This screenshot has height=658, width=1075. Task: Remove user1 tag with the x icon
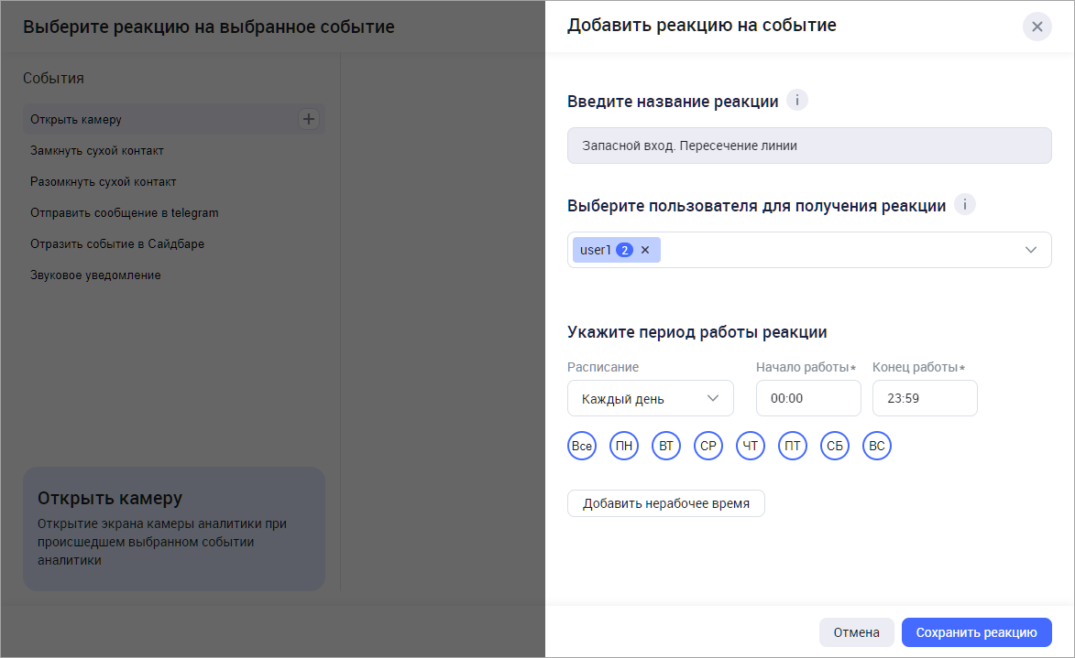[x=645, y=250]
